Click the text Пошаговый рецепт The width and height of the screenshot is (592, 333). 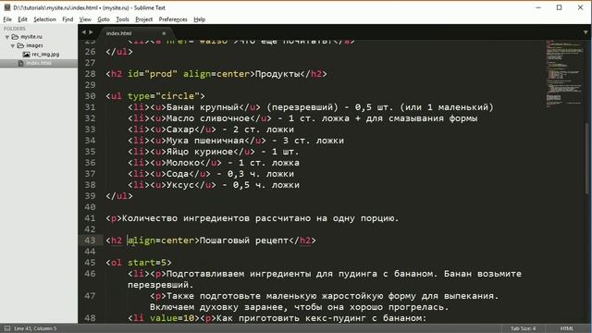click(x=244, y=240)
